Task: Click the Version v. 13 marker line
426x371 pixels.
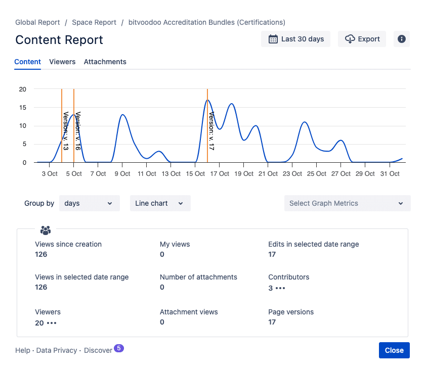Action: [62, 126]
